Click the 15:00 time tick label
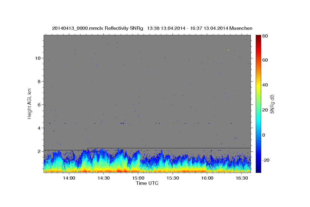Screen dimensions: 310x207 pyautogui.click(x=138, y=178)
